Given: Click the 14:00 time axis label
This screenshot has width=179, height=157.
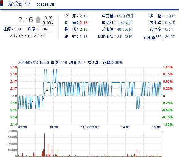Looking at the screenshot, I should point(125,127).
